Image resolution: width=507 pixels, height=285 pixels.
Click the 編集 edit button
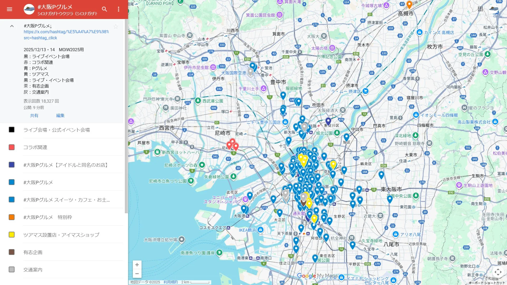60,116
